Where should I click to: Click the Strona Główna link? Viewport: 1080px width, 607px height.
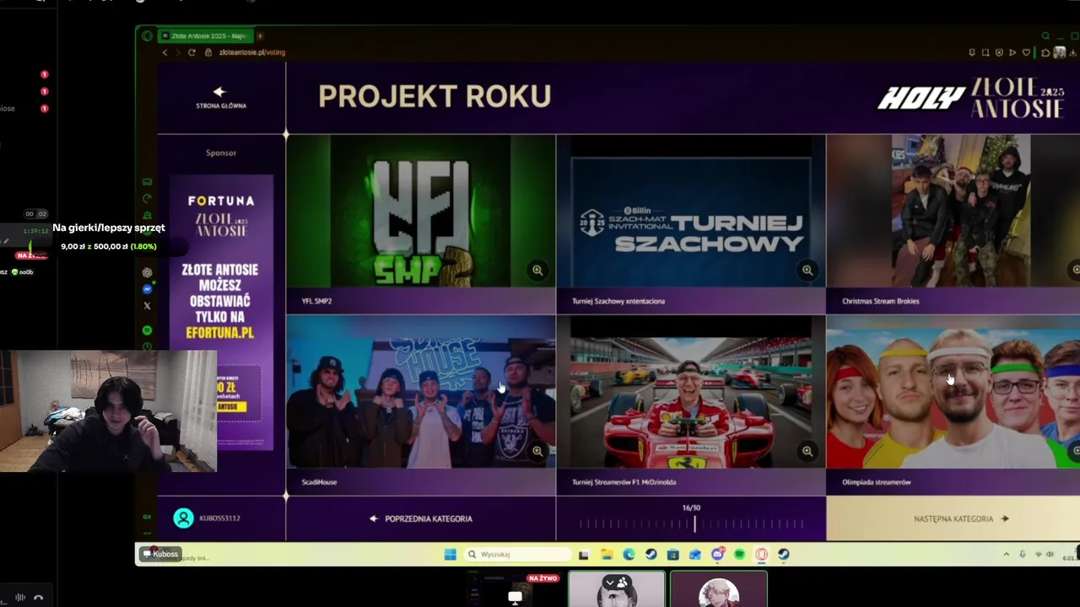pos(221,105)
